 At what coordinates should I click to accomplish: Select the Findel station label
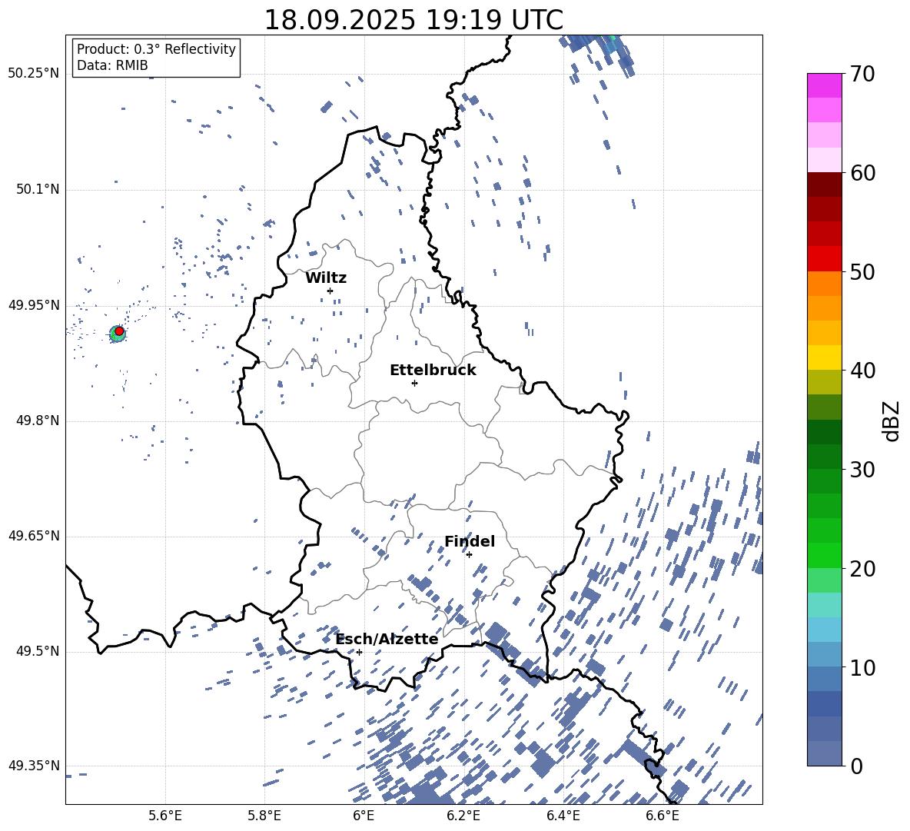[470, 541]
